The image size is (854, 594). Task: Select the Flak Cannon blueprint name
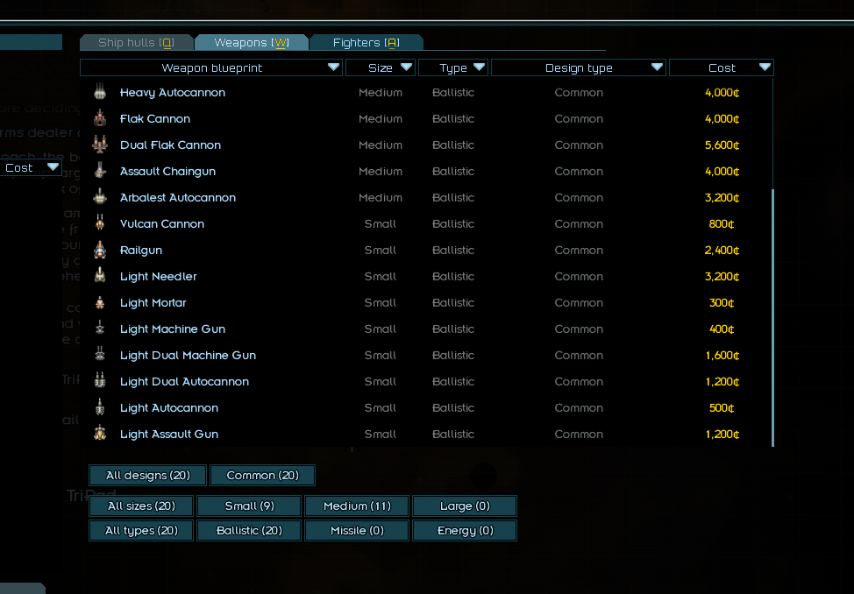[154, 118]
